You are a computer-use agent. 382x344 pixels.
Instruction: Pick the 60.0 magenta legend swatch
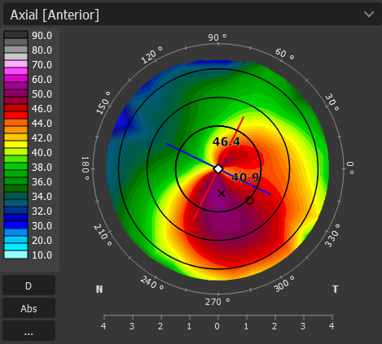(x=15, y=79)
